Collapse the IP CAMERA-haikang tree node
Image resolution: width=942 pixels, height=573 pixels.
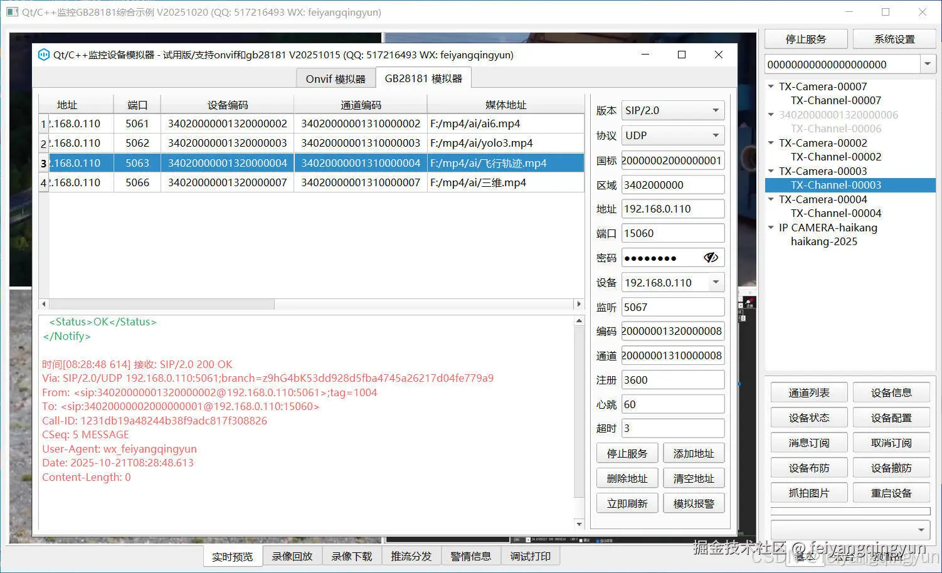tap(771, 228)
